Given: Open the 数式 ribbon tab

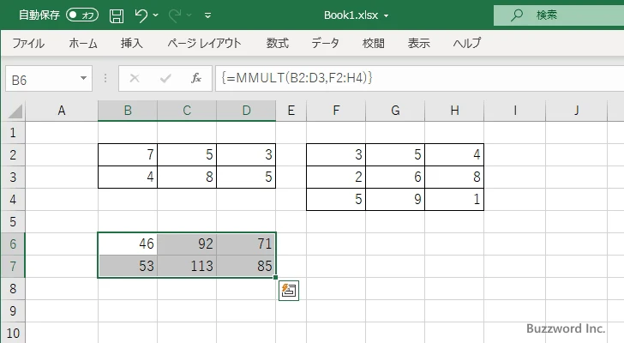Looking at the screenshot, I should [278, 43].
